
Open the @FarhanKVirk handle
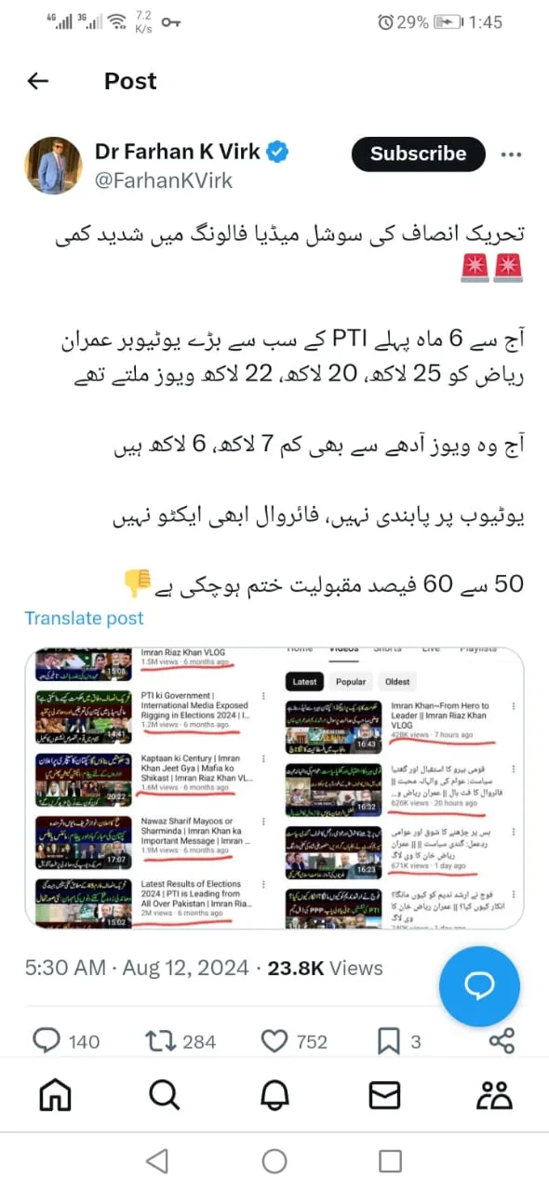(x=164, y=180)
